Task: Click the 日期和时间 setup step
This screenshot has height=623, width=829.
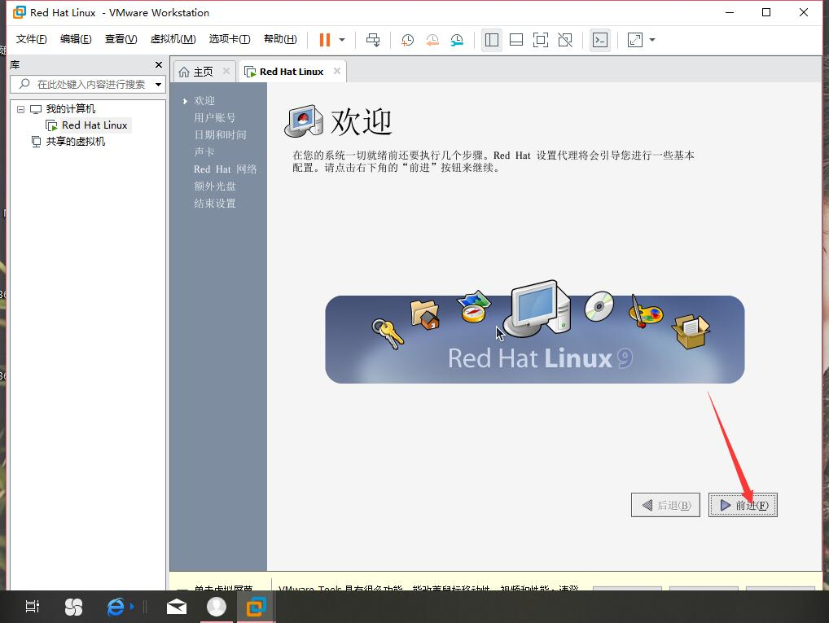Action: (x=220, y=135)
